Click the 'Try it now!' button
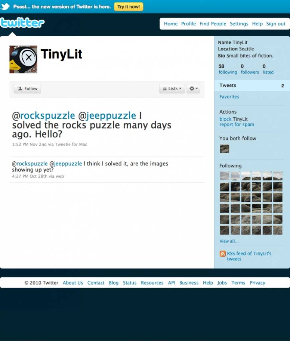This screenshot has height=341, width=290. 129,7
